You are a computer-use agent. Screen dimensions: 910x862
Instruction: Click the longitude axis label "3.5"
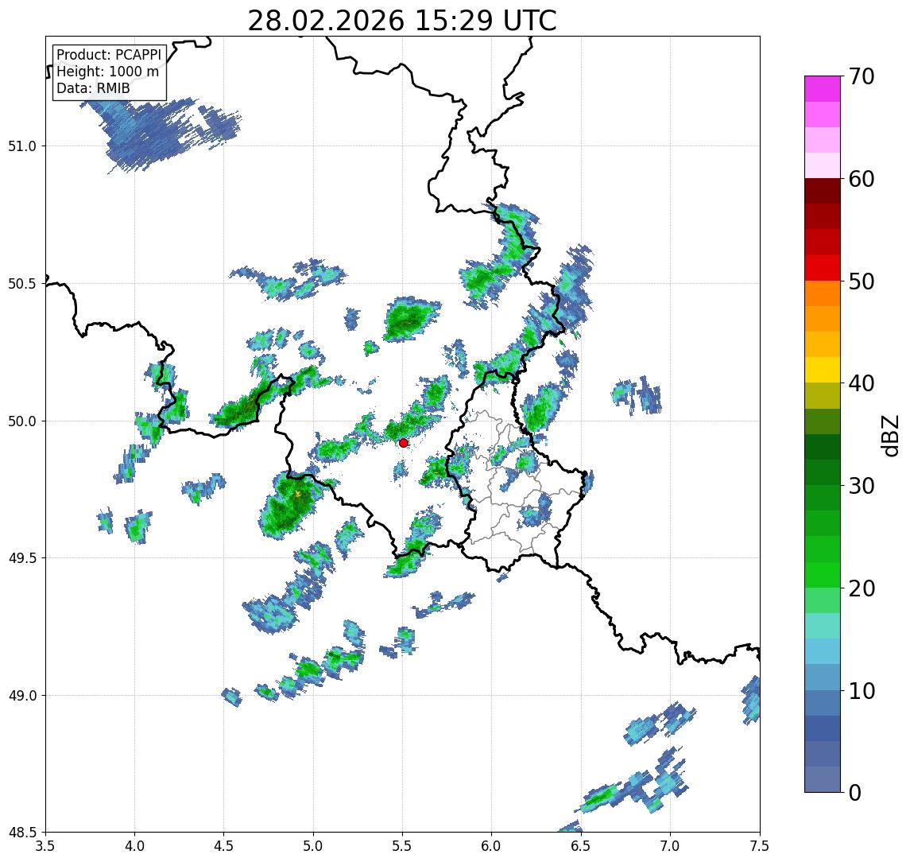click(x=45, y=846)
